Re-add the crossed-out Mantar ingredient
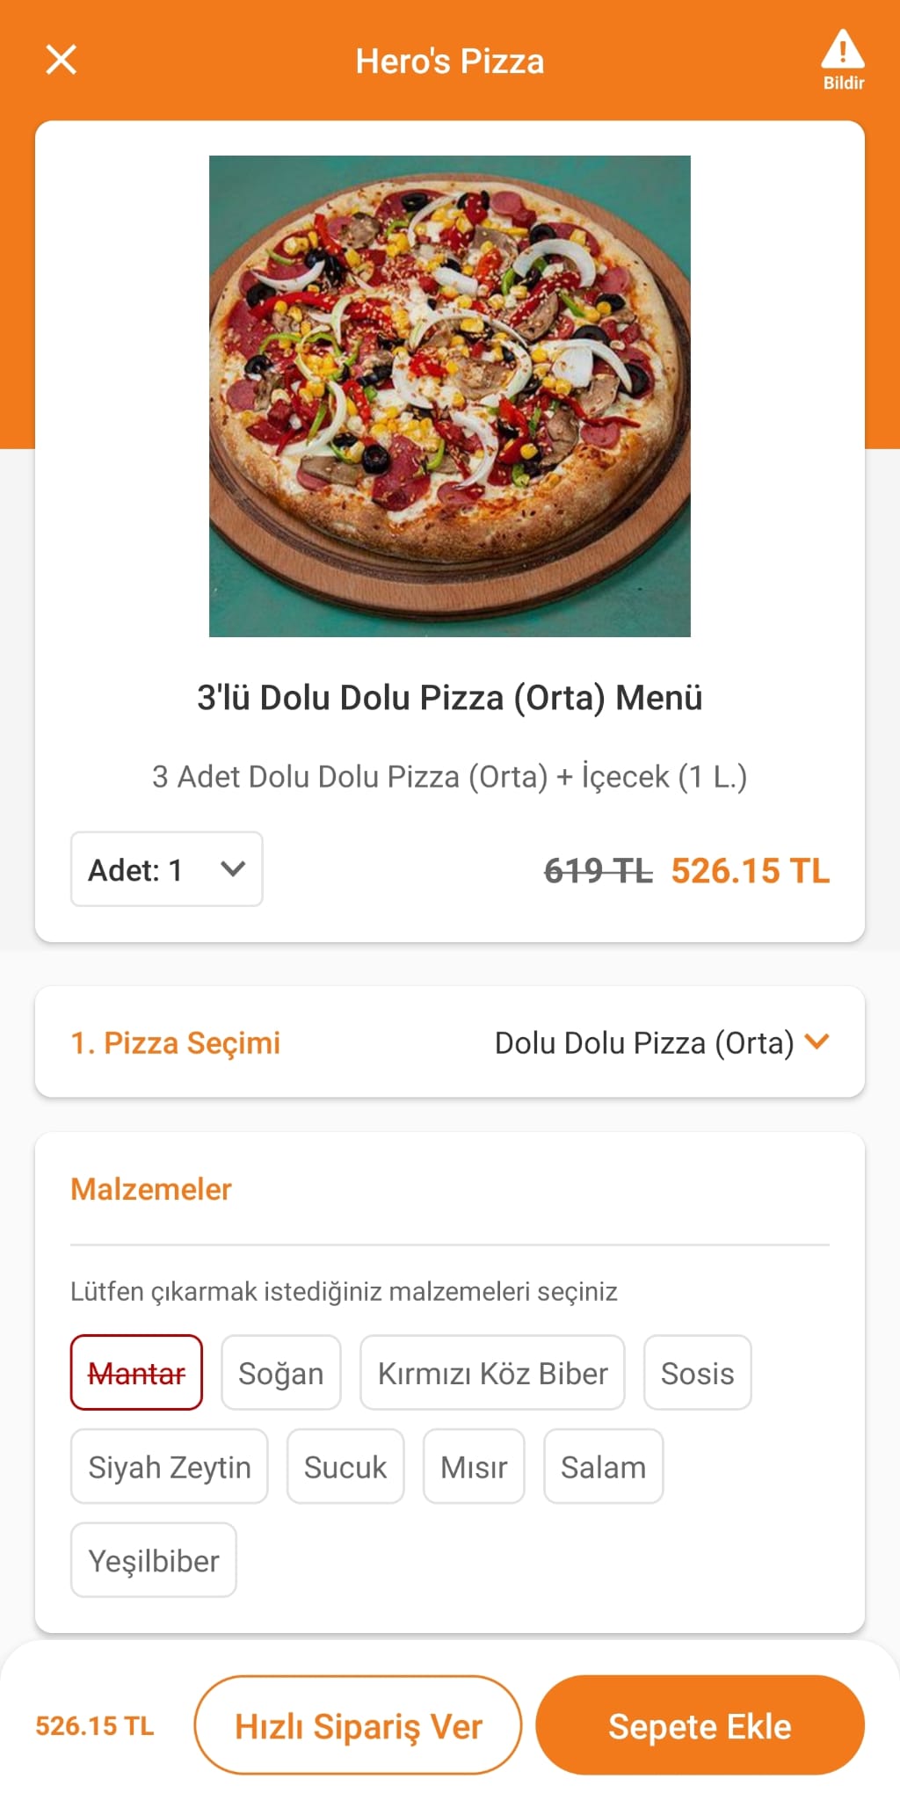Viewport: 900px width, 1800px height. 136,1373
